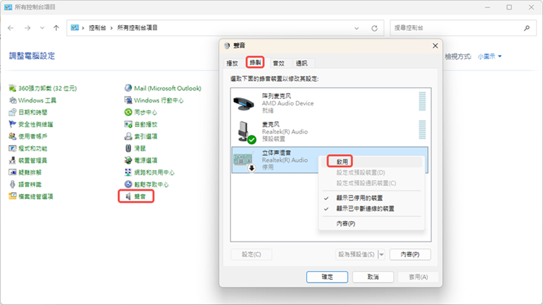Screen dimensions: 543x305
Task: Click the 套用(A) button
Action: tap(418, 277)
